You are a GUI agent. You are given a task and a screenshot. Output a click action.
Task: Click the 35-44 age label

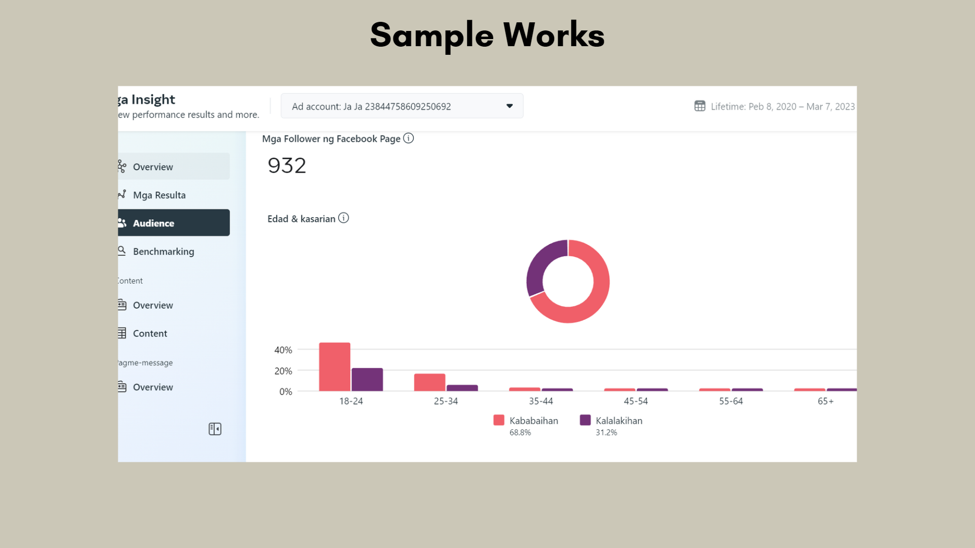pos(541,401)
